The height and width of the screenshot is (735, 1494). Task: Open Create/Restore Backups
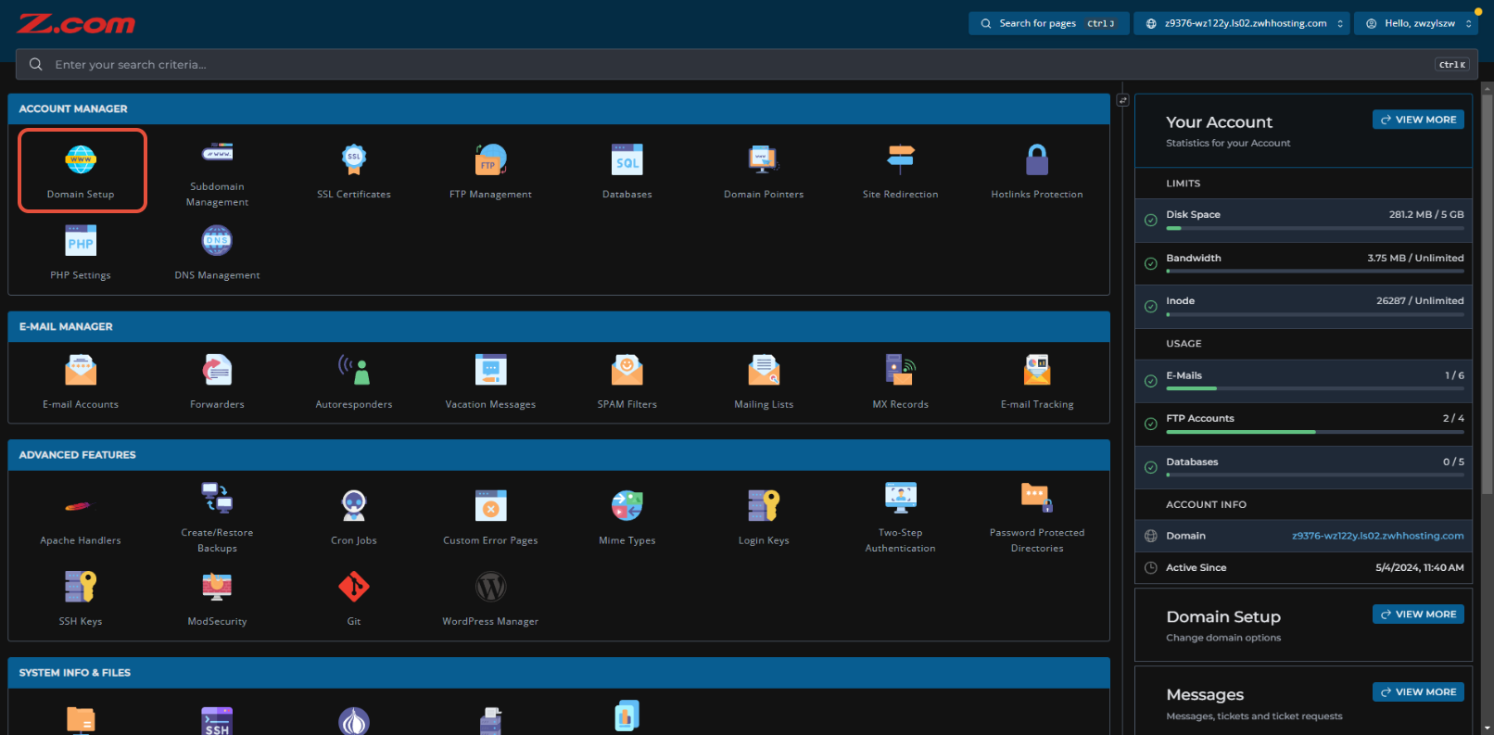click(x=218, y=517)
